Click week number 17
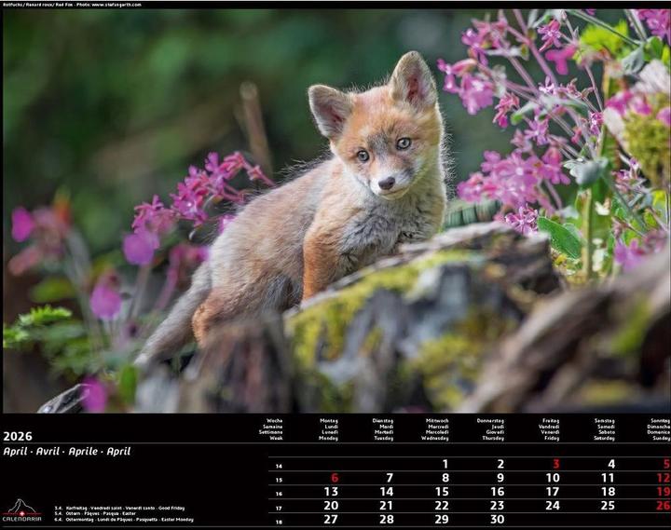The height and width of the screenshot is (530, 671). pyautogui.click(x=279, y=509)
